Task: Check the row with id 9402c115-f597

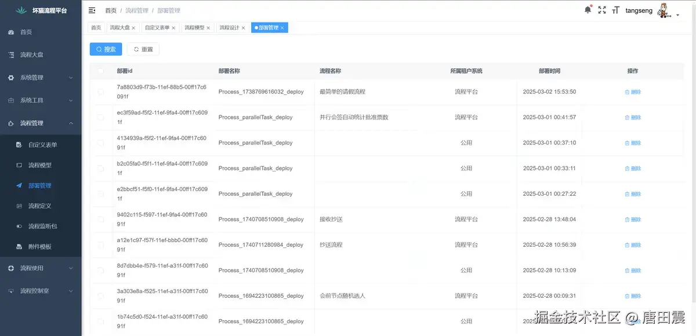Action: click(x=101, y=219)
